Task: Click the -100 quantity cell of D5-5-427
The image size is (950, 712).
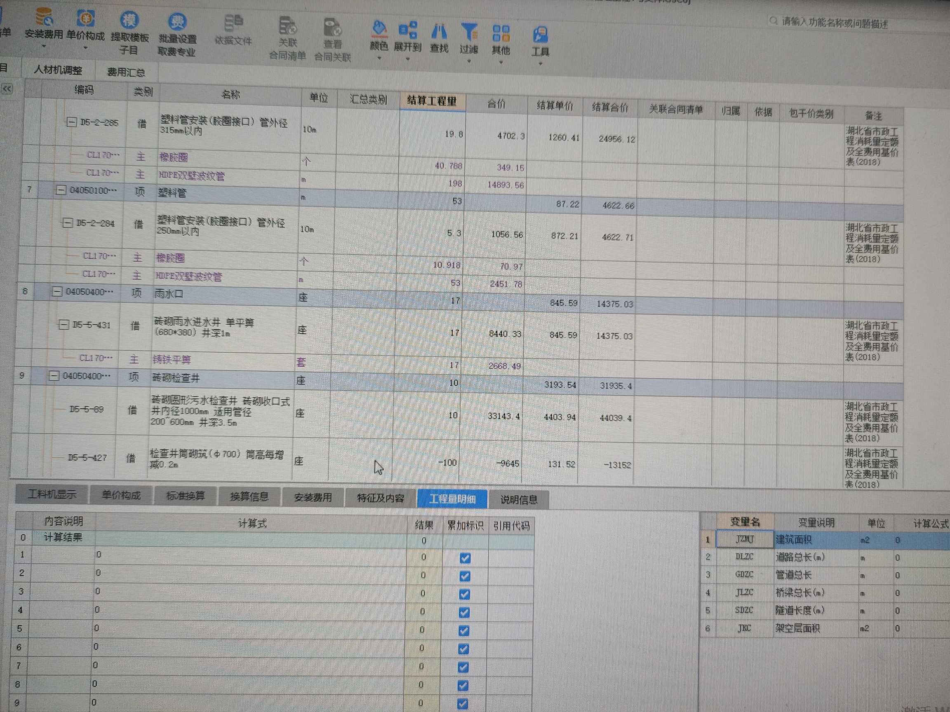Action: click(x=426, y=462)
